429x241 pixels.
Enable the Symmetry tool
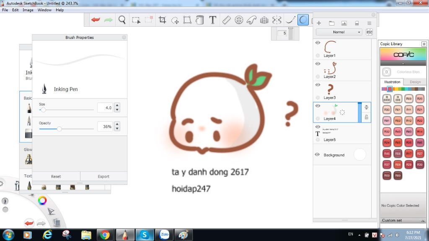coord(277,20)
